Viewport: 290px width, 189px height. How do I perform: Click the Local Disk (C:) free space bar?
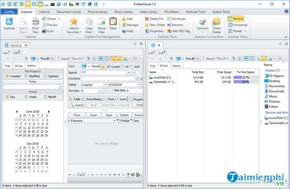tap(245, 77)
